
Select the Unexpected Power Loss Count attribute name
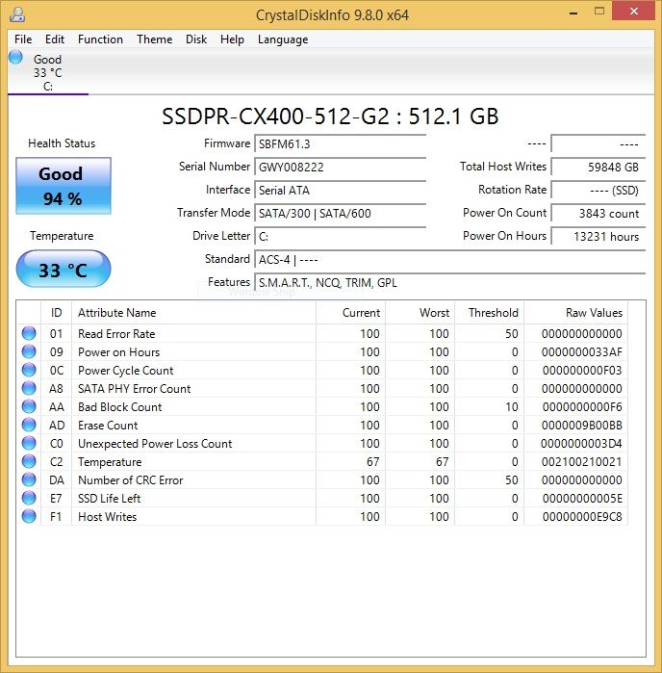pyautogui.click(x=155, y=444)
